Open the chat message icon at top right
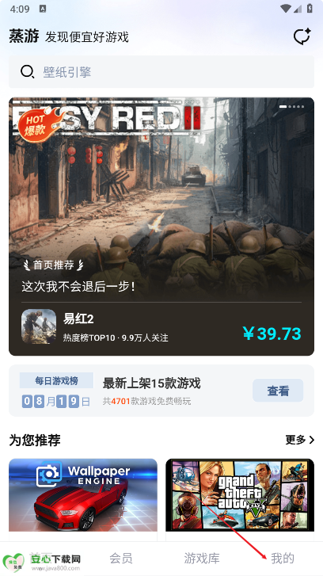Image resolution: width=323 pixels, height=576 pixels. (302, 36)
